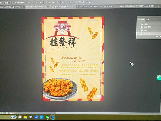The height and width of the screenshot is (121, 161).
Task: Close the 58471 jpg document tab
Action: tap(159, 6)
